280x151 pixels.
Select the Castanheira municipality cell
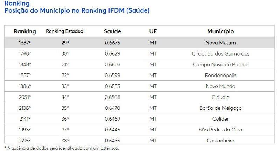tap(220, 141)
